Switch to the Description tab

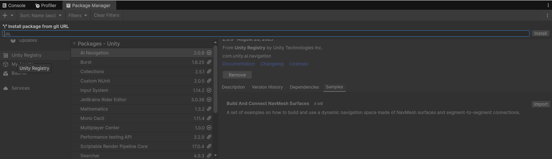tap(233, 87)
